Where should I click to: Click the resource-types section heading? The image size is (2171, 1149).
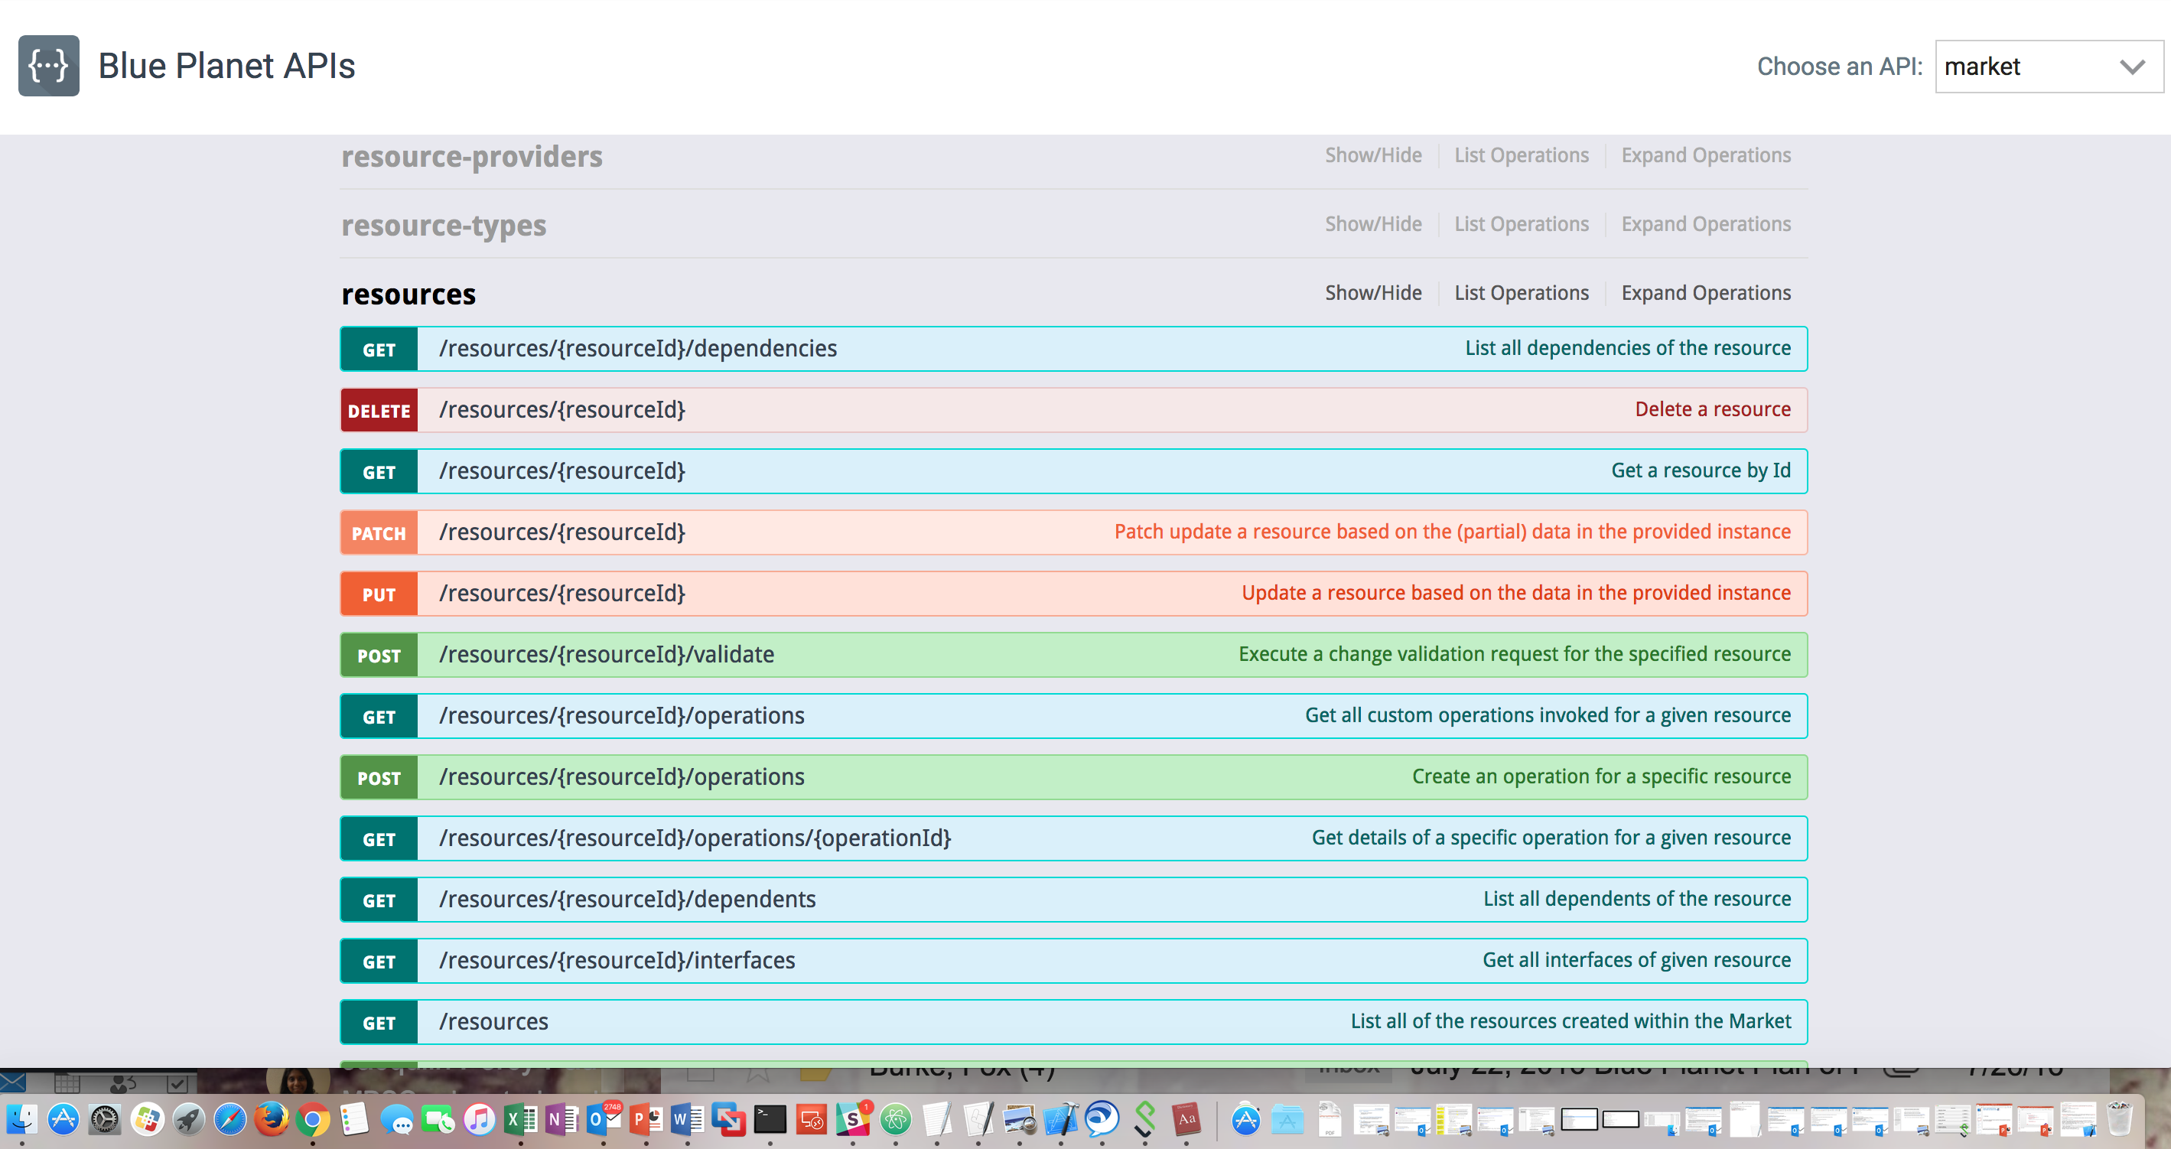coord(443,226)
